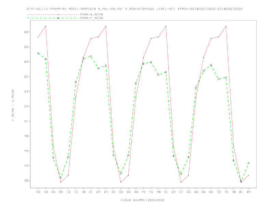Click the x-axis tick label 42
The height and width of the screenshot is (209, 271).
click(x=143, y=192)
